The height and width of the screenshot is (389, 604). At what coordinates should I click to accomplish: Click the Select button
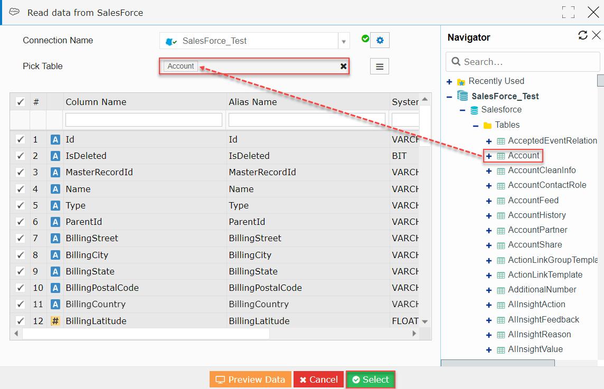pyautogui.click(x=371, y=379)
